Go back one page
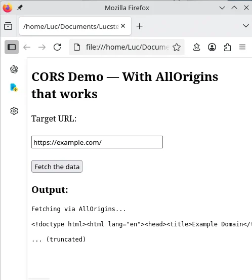This screenshot has width=252, height=280. point(27,47)
